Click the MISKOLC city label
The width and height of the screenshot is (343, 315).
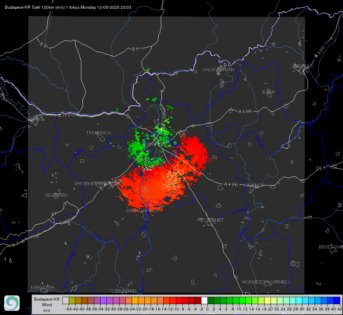304,66
